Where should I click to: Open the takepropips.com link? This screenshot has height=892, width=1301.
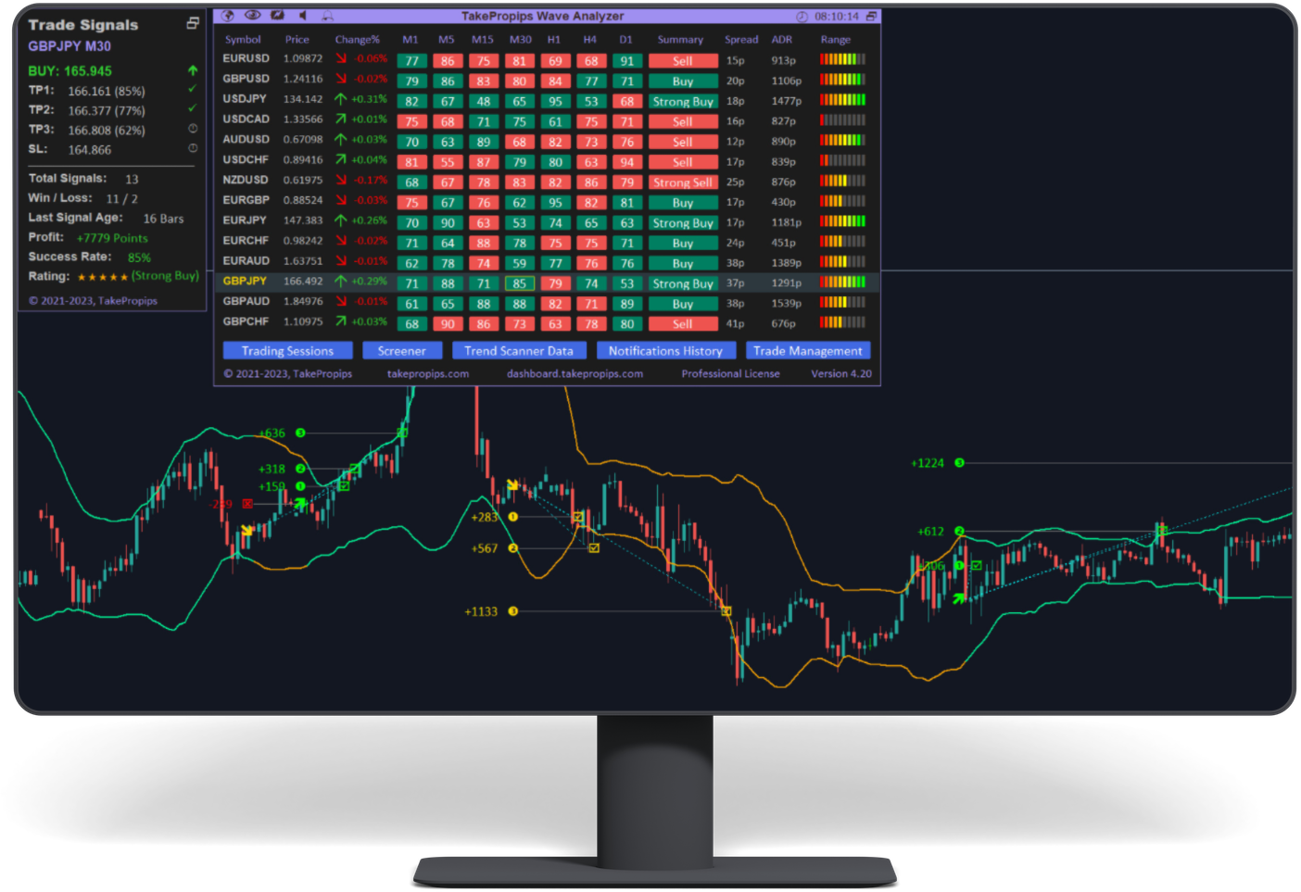click(x=427, y=374)
